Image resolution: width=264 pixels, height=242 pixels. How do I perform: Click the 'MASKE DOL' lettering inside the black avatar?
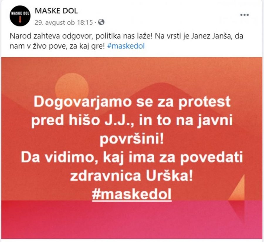[x=20, y=14]
